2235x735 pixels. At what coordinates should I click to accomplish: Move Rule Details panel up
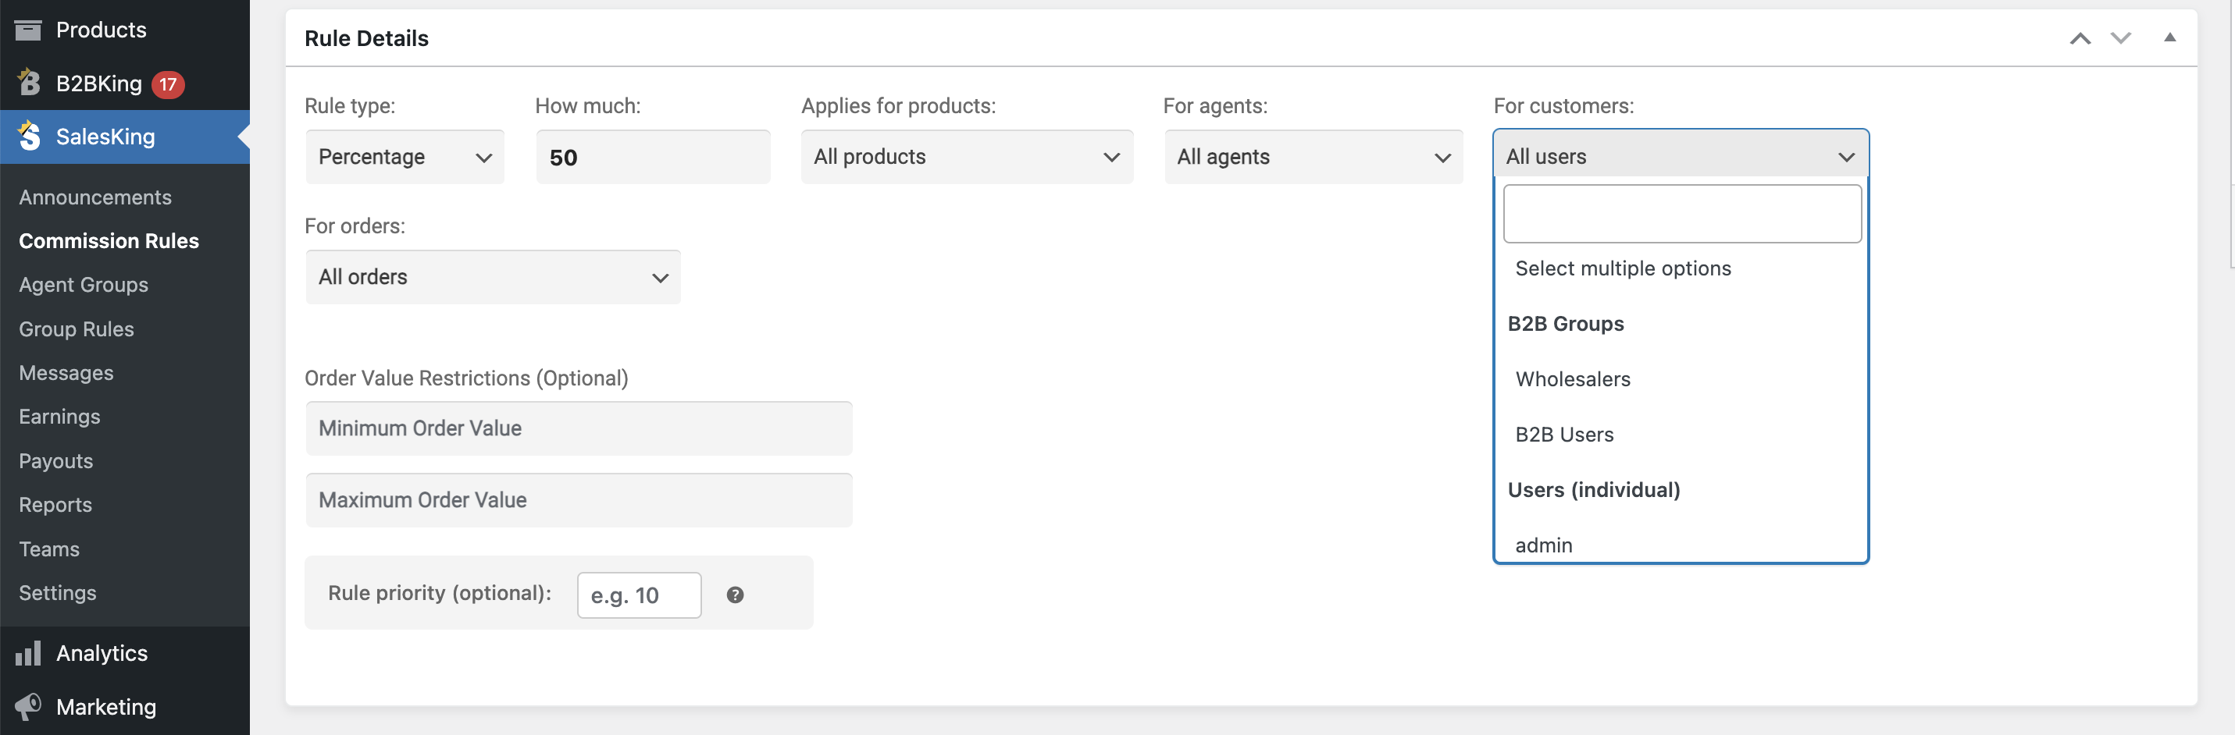click(x=2080, y=38)
